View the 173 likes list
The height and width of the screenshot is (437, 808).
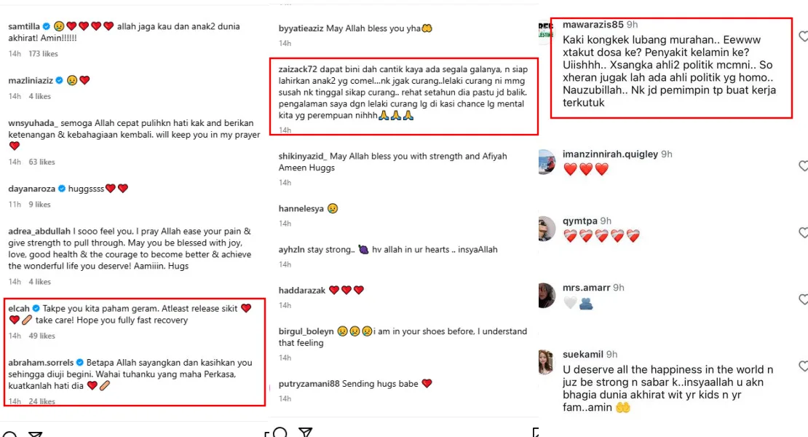pyautogui.click(x=43, y=54)
